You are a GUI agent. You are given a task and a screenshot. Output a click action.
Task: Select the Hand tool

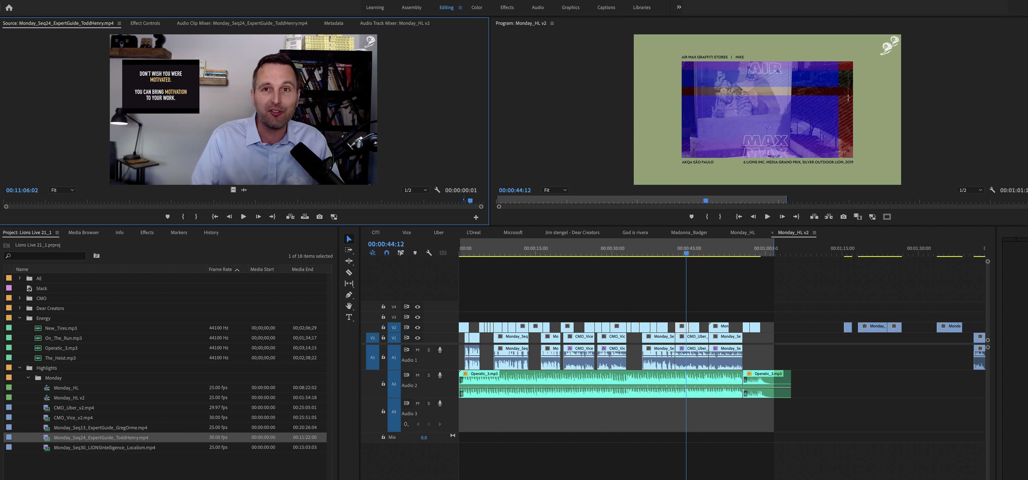pyautogui.click(x=349, y=306)
